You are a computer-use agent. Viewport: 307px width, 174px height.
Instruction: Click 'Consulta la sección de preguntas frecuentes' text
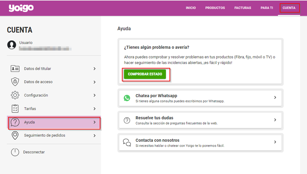[176, 123]
